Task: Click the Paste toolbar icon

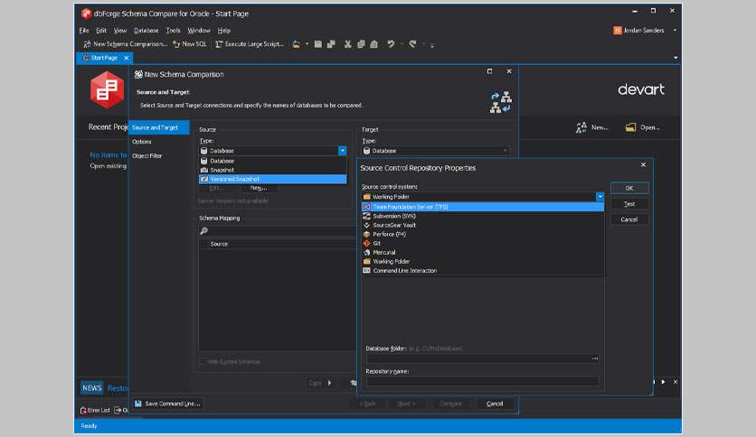Action: tap(374, 44)
